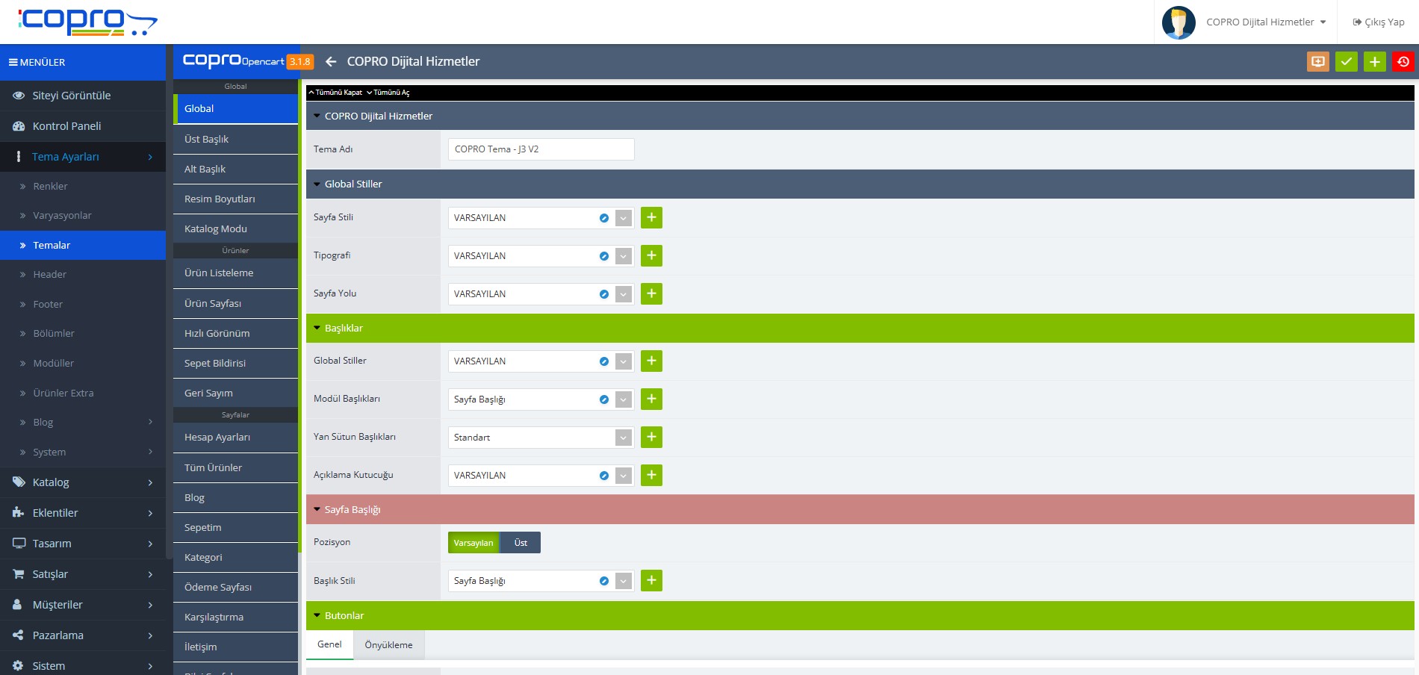Viewport: 1419px width, 675px height.
Task: Collapse the Başlıklar section header
Action: pos(344,329)
